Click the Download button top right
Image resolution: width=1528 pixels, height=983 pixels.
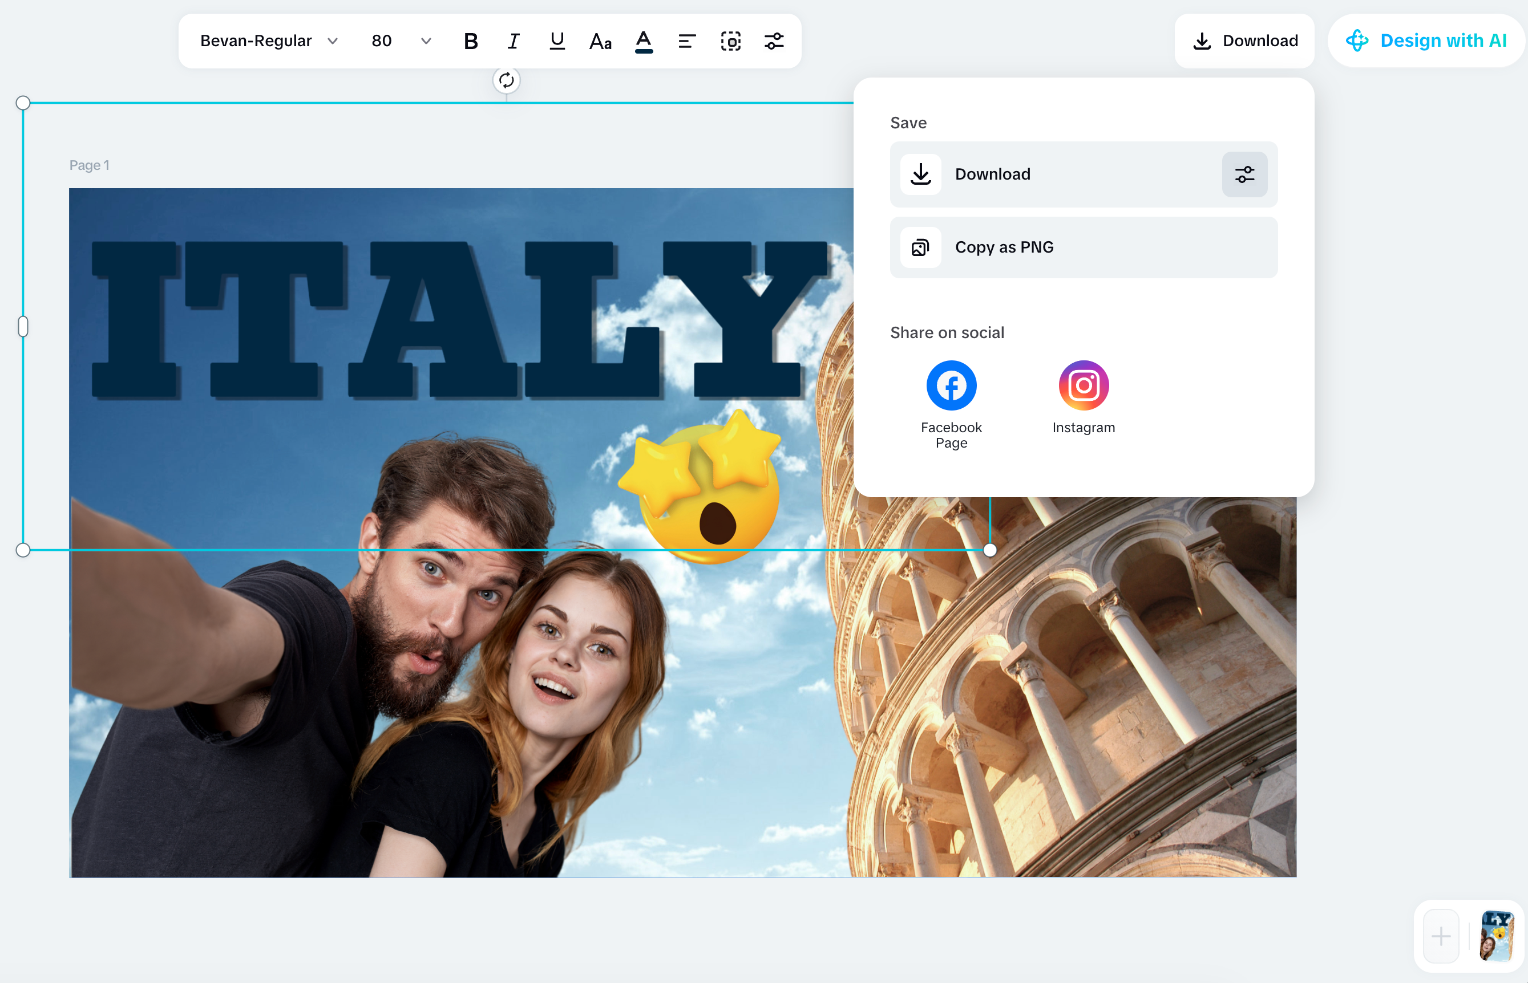1243,40
